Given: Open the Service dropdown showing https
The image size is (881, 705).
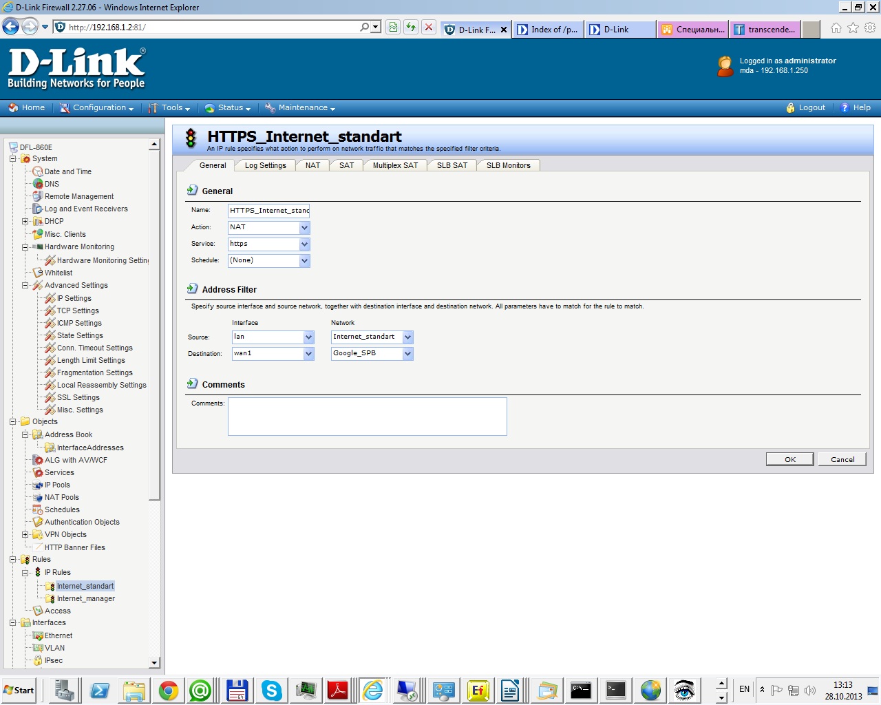Looking at the screenshot, I should point(269,244).
